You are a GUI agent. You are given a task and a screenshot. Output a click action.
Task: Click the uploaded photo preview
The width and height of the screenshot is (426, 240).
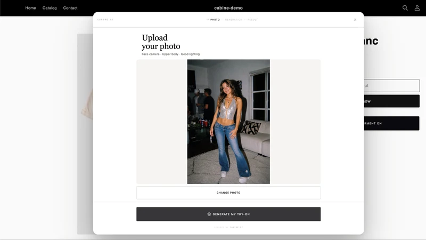click(228, 122)
